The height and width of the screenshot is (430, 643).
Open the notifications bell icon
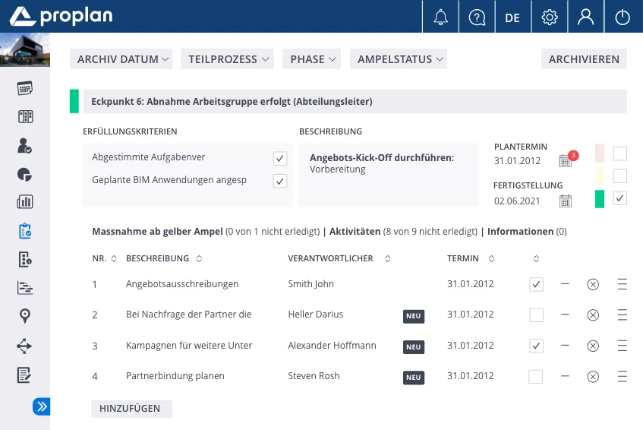pyautogui.click(x=441, y=17)
